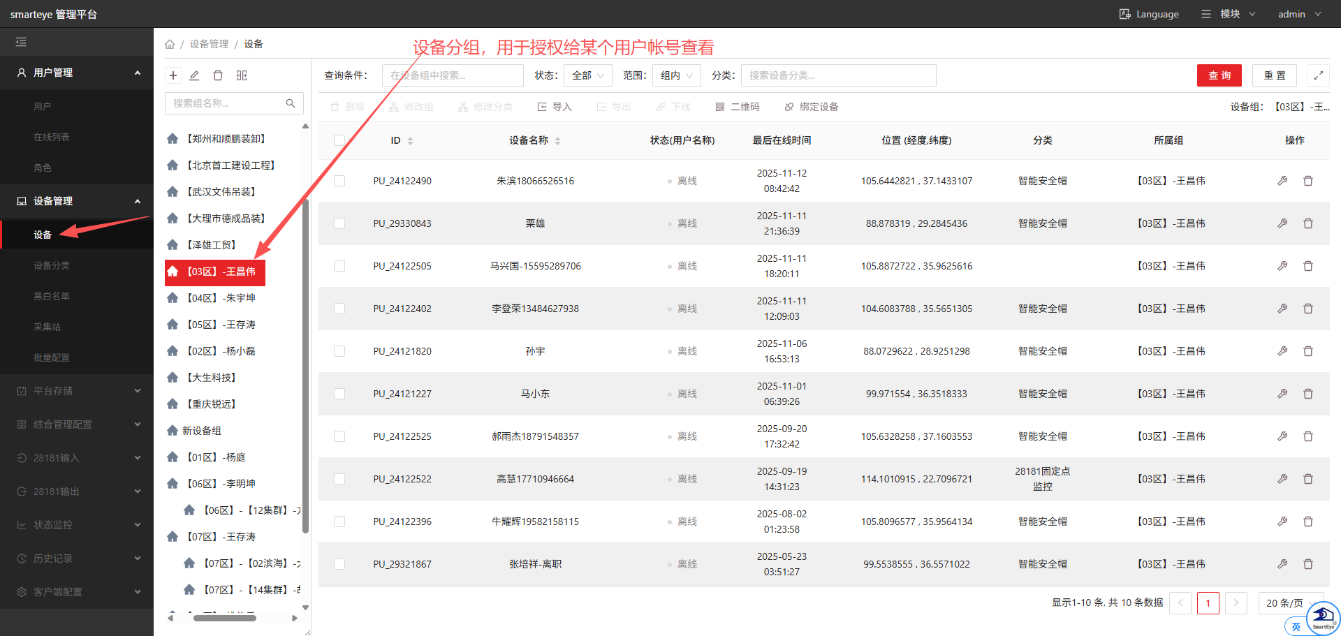Tick the select-all checkbox in table header
1341x636 pixels.
point(339,140)
